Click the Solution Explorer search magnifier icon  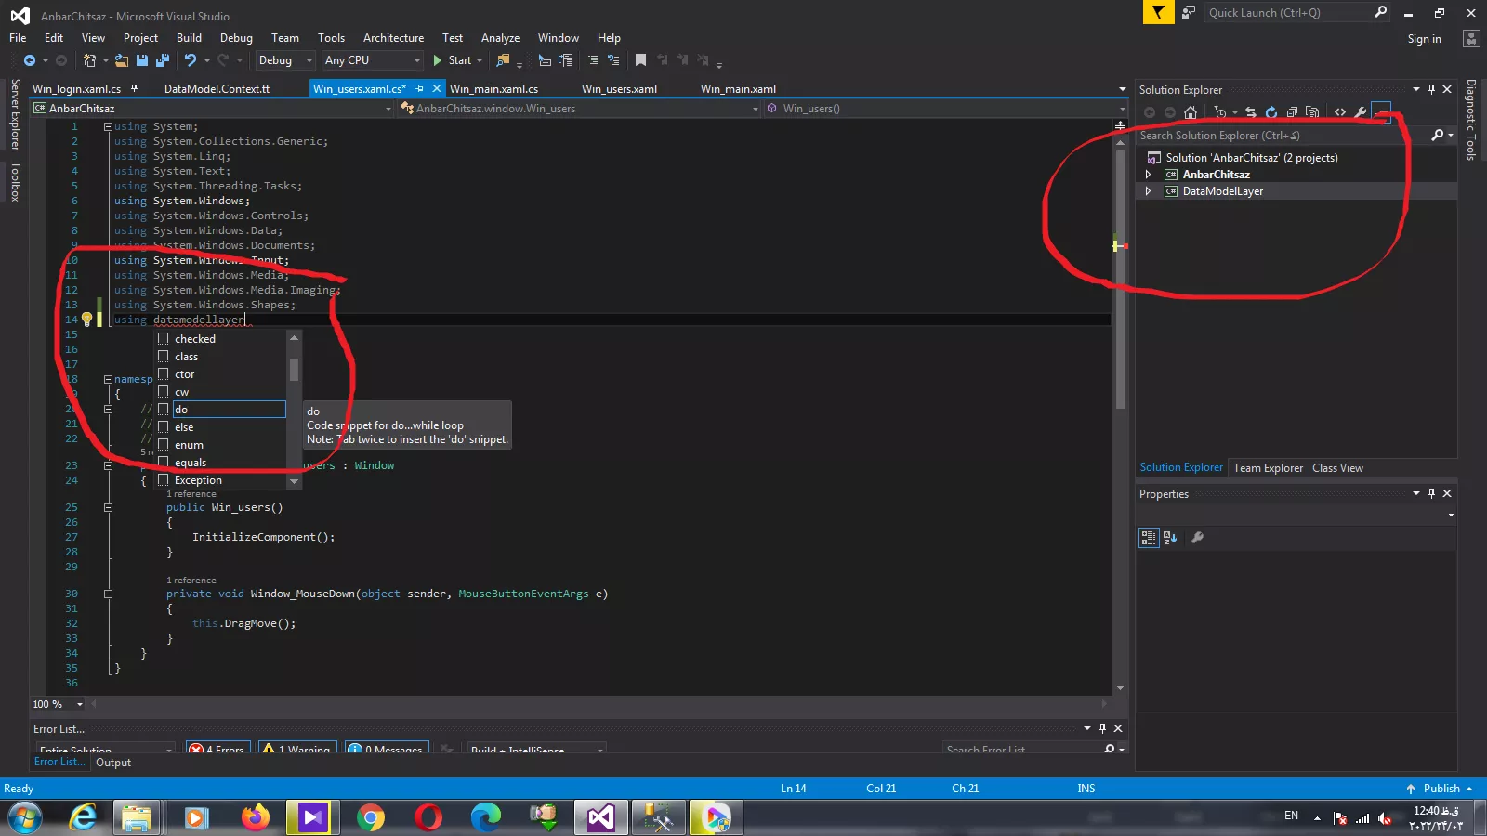(1438, 136)
